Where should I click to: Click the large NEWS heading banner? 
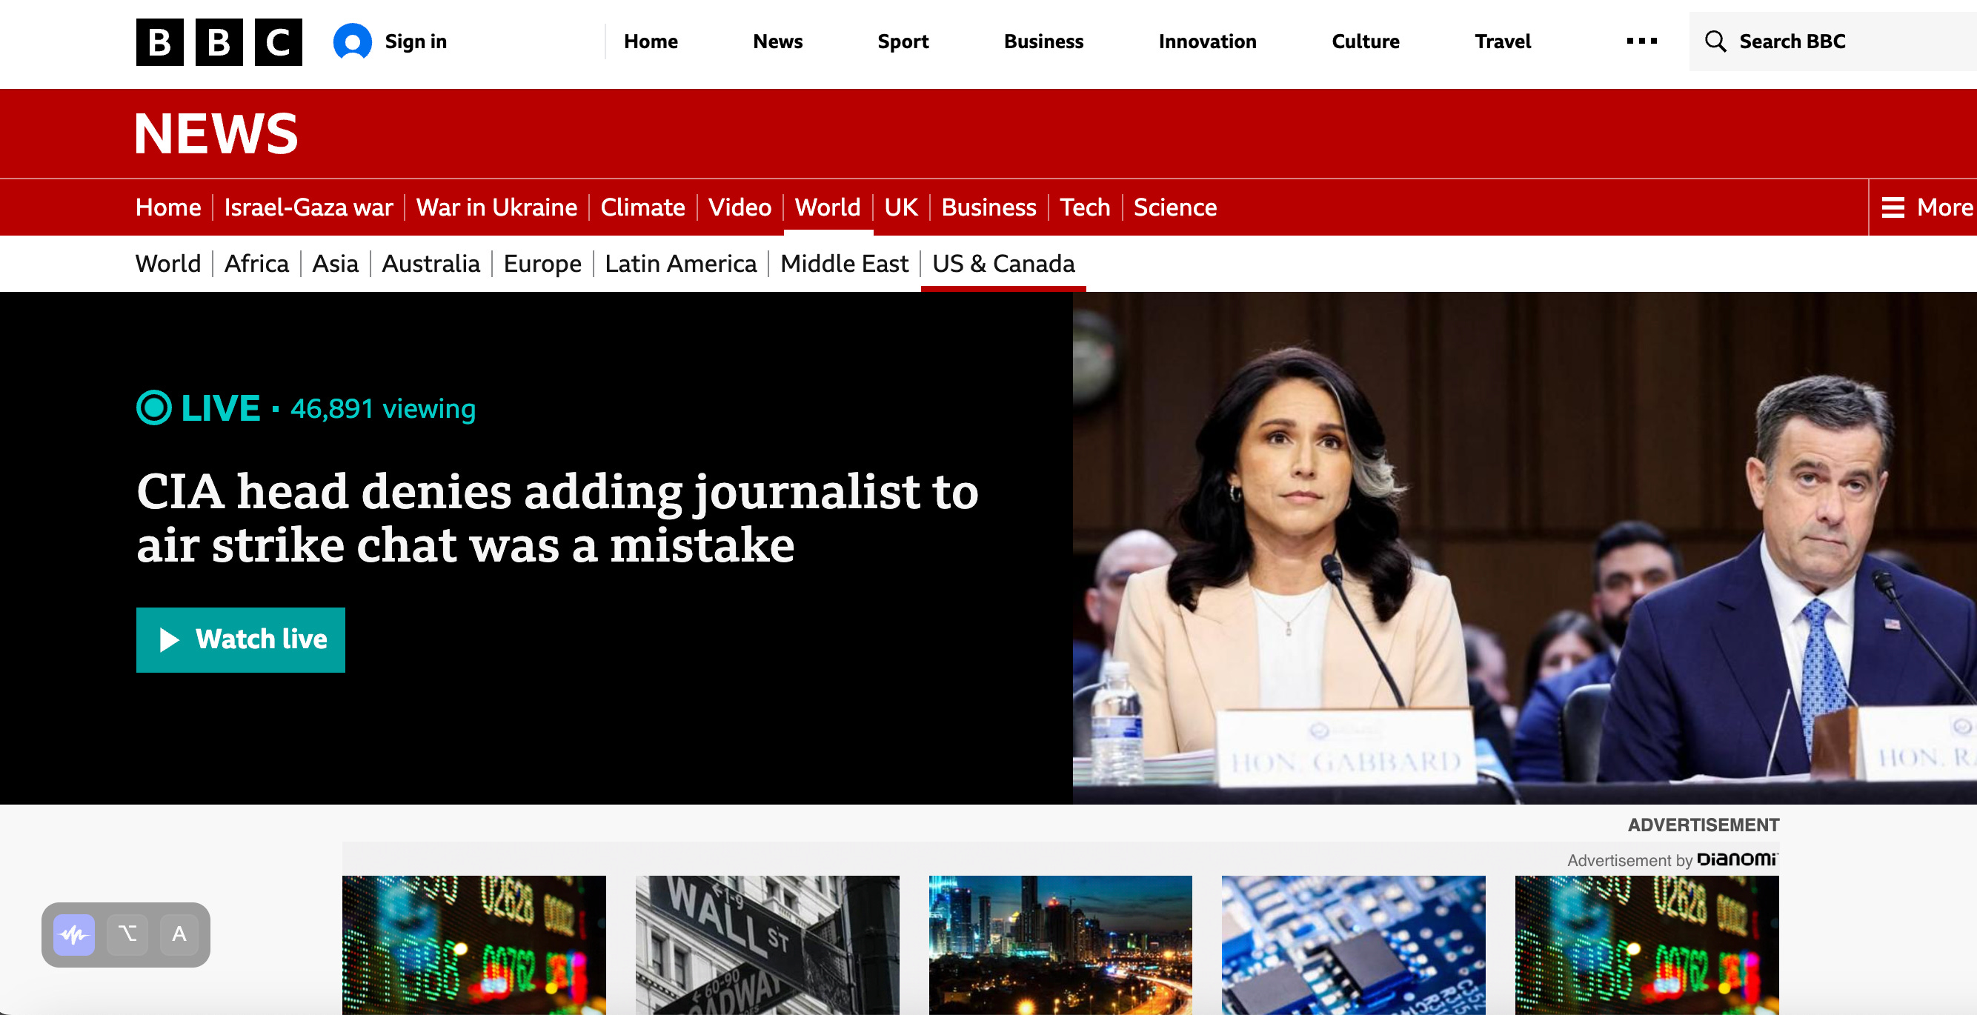point(216,133)
